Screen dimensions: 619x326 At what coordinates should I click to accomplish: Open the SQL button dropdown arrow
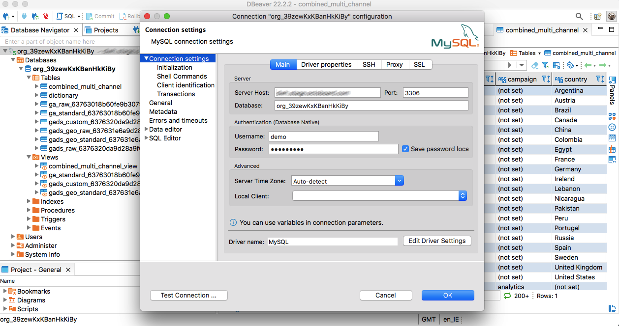[x=79, y=17]
